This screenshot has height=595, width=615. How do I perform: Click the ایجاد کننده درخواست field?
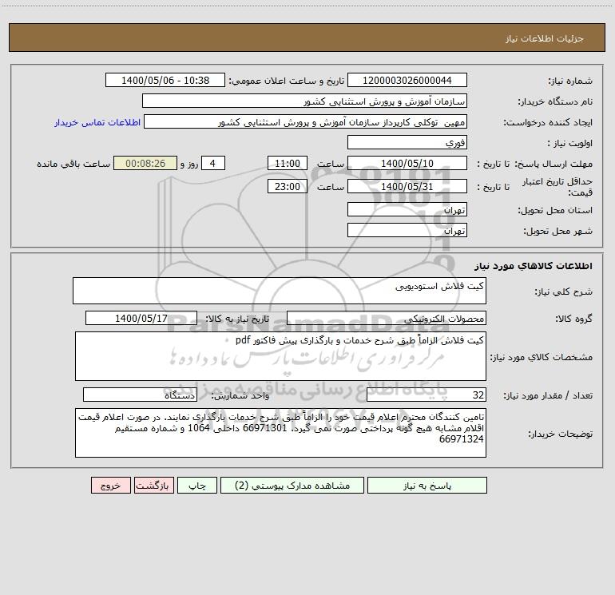[x=306, y=121]
